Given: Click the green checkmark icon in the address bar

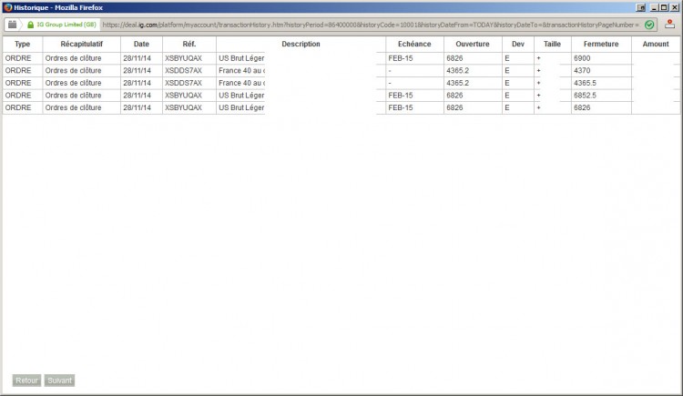Looking at the screenshot, I should (649, 25).
